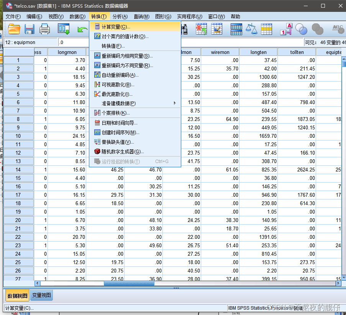This screenshot has width=346, height=315.
Task: Click the Spell check ABC icon
Action: click(x=338, y=29)
